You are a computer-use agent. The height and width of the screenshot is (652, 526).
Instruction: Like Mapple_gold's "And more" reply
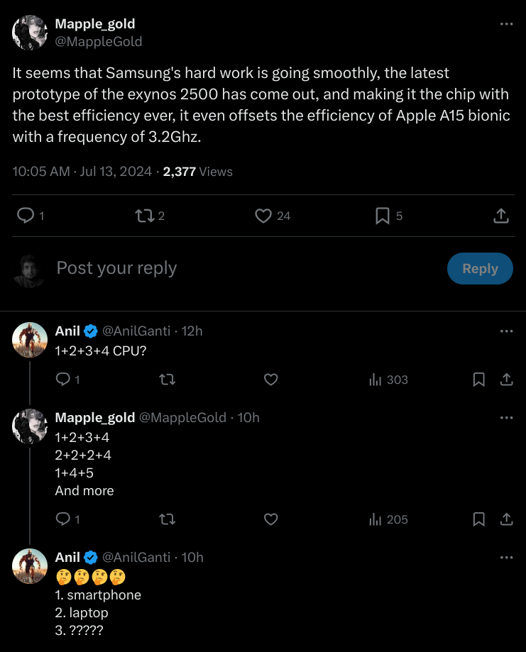[270, 519]
